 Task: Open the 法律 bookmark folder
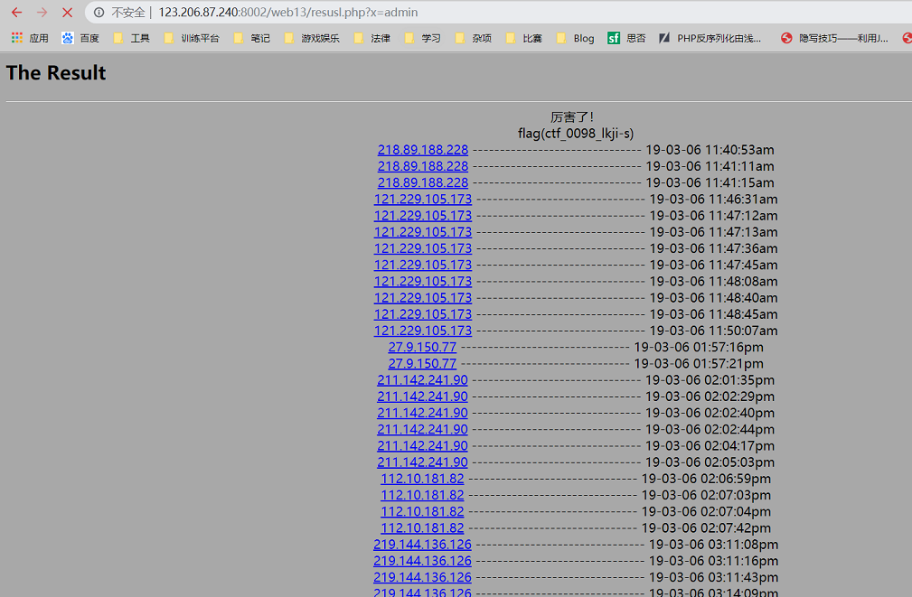tap(371, 38)
